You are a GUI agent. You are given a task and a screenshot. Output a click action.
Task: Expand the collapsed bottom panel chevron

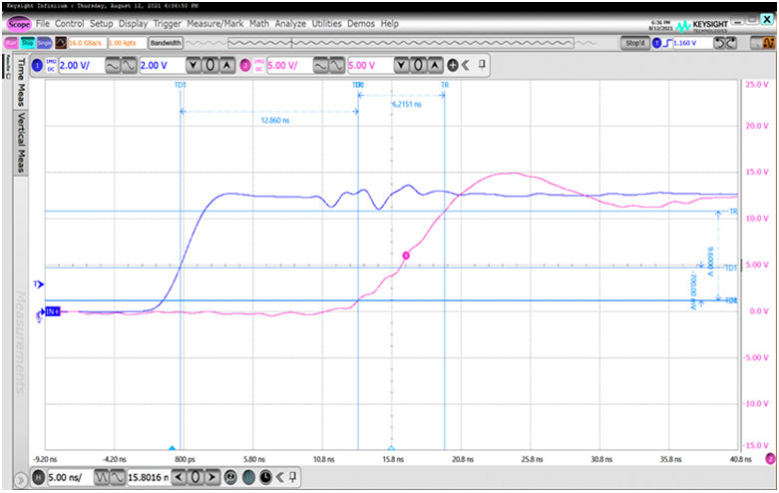20,477
